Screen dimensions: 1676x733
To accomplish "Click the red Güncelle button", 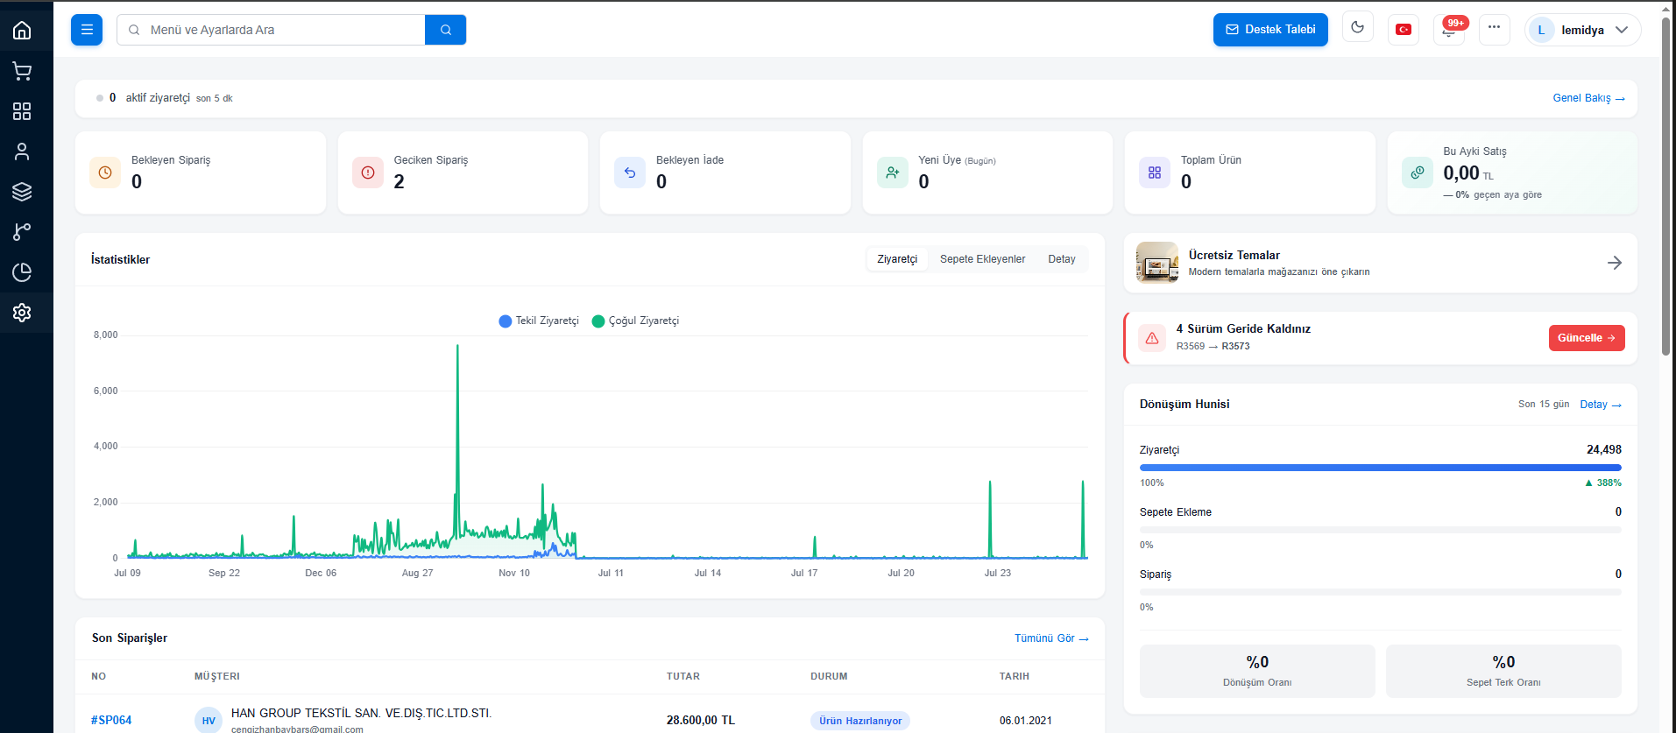I will click(1587, 338).
